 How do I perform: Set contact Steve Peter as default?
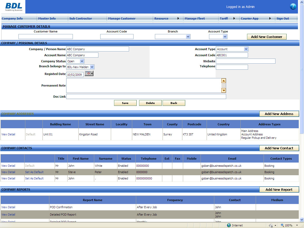coord(34,172)
